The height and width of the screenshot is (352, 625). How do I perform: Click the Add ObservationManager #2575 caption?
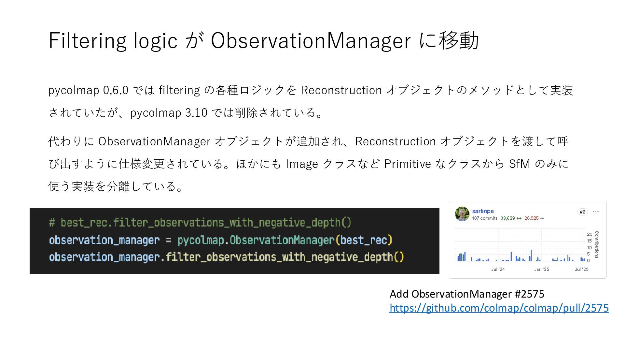467,294
